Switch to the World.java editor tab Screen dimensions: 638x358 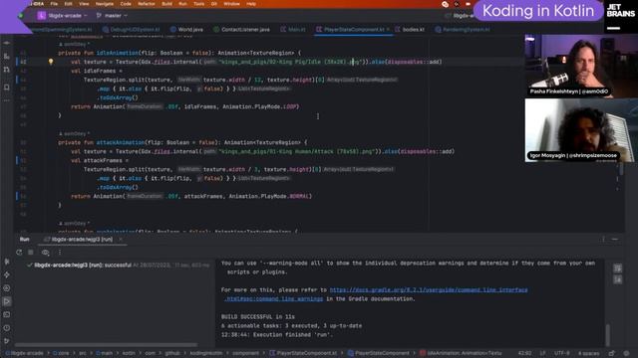coord(186,29)
